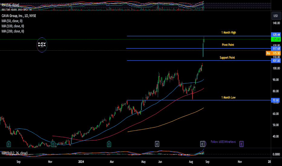Click the orange Pre 115.80 pre-market label
This screenshot has width=282, height=166.
(273, 53)
